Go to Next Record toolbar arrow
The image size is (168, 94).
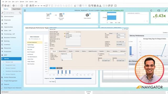41,5
